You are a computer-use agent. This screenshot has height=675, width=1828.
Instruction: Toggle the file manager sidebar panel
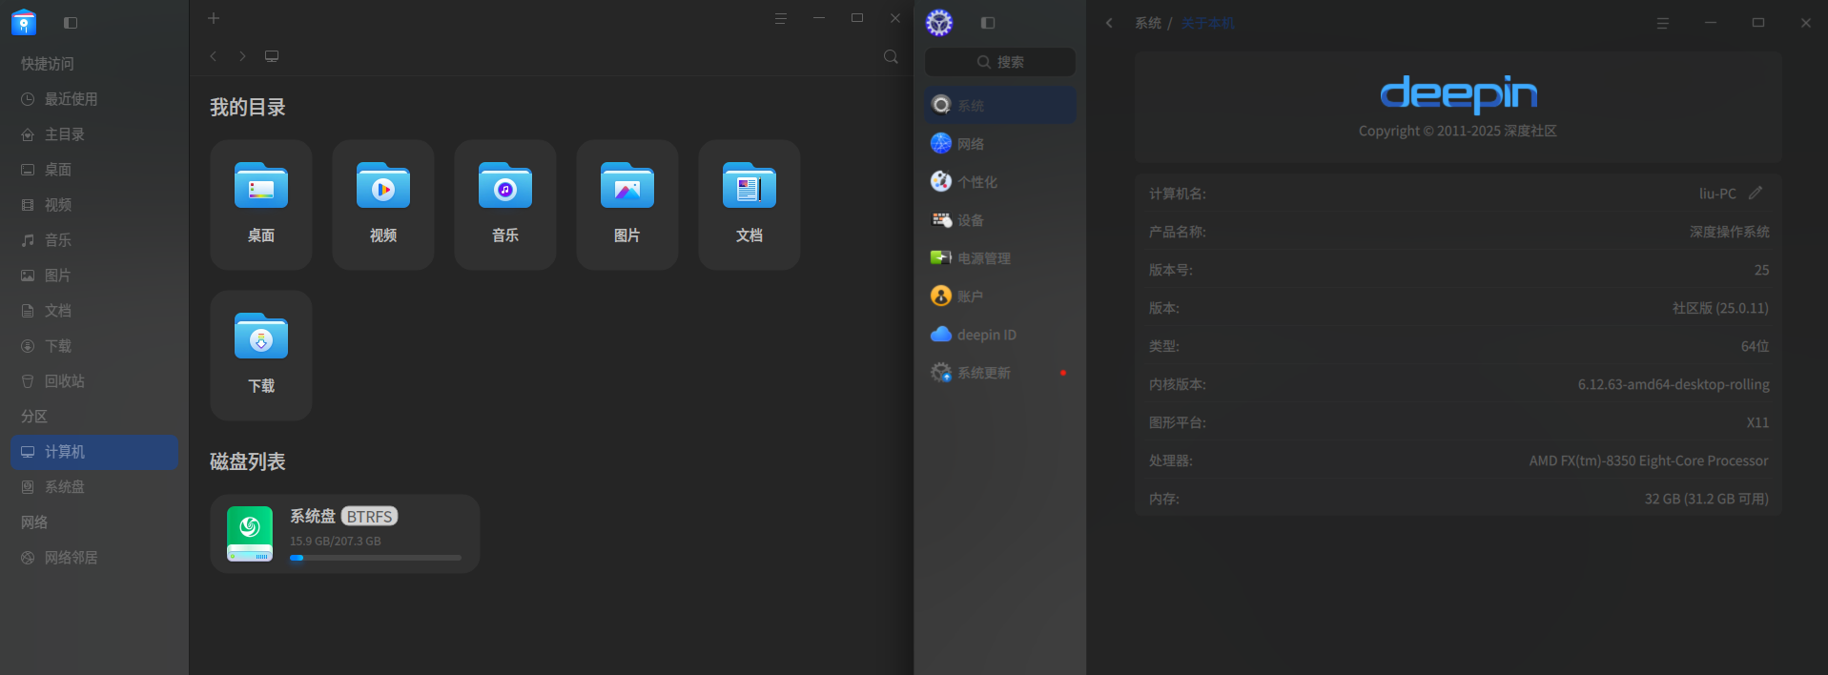[71, 22]
